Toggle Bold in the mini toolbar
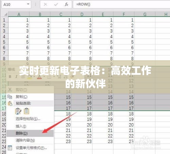This screenshot has width=170, height=154. coord(10,77)
